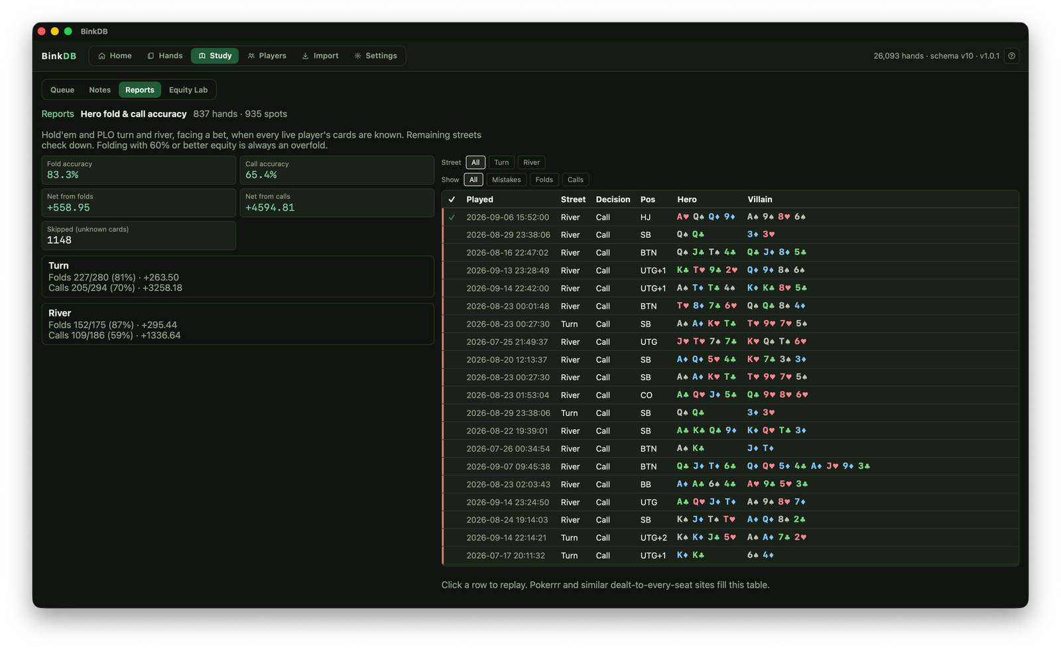Select the Study tab
Viewport: 1061px width, 651px height.
[215, 56]
